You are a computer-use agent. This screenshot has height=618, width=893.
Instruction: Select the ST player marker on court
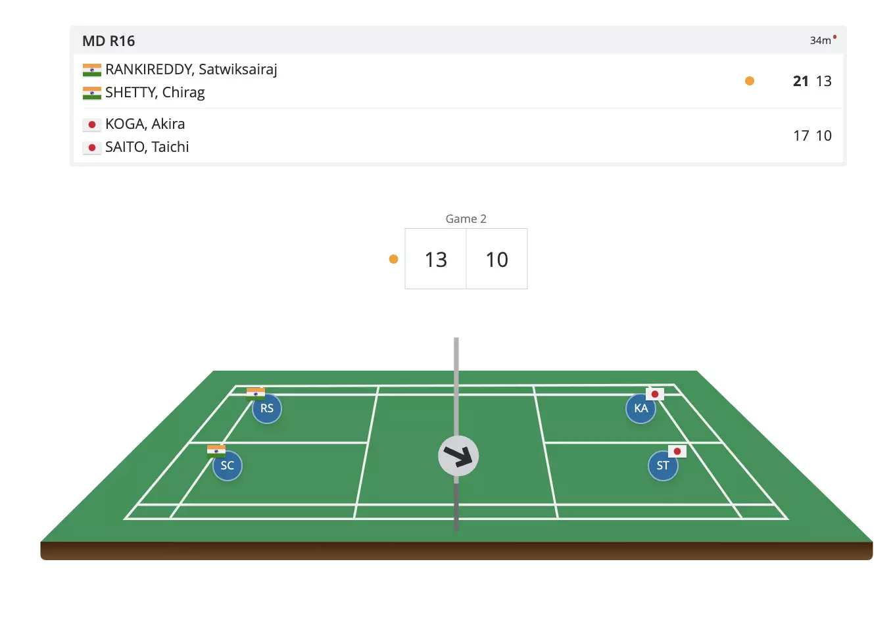663,466
